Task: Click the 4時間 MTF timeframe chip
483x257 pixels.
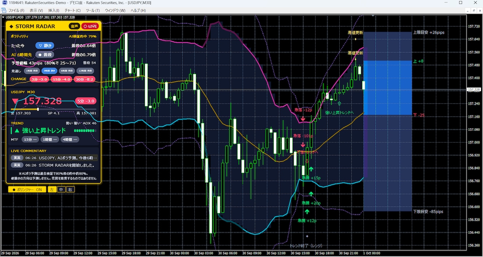Action: pyautogui.click(x=70, y=139)
